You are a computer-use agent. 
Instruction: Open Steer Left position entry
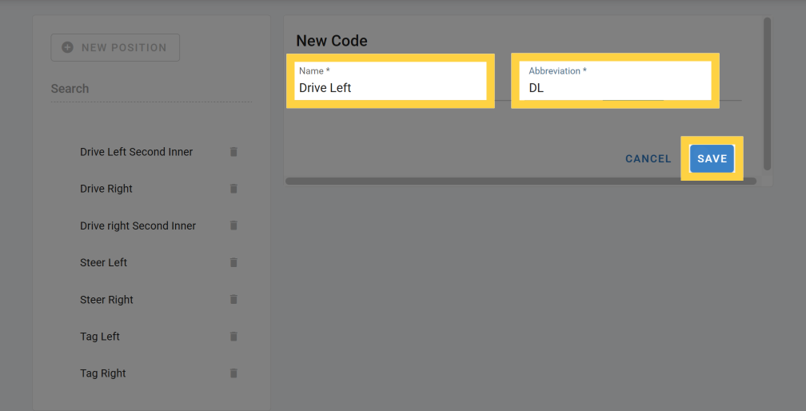(104, 262)
